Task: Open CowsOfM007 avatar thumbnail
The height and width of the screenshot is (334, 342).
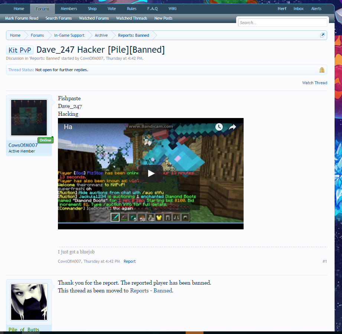Action: [29, 118]
